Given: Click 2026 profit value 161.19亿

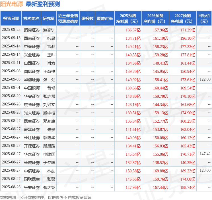Looking at the screenshot, I should click(160, 38).
